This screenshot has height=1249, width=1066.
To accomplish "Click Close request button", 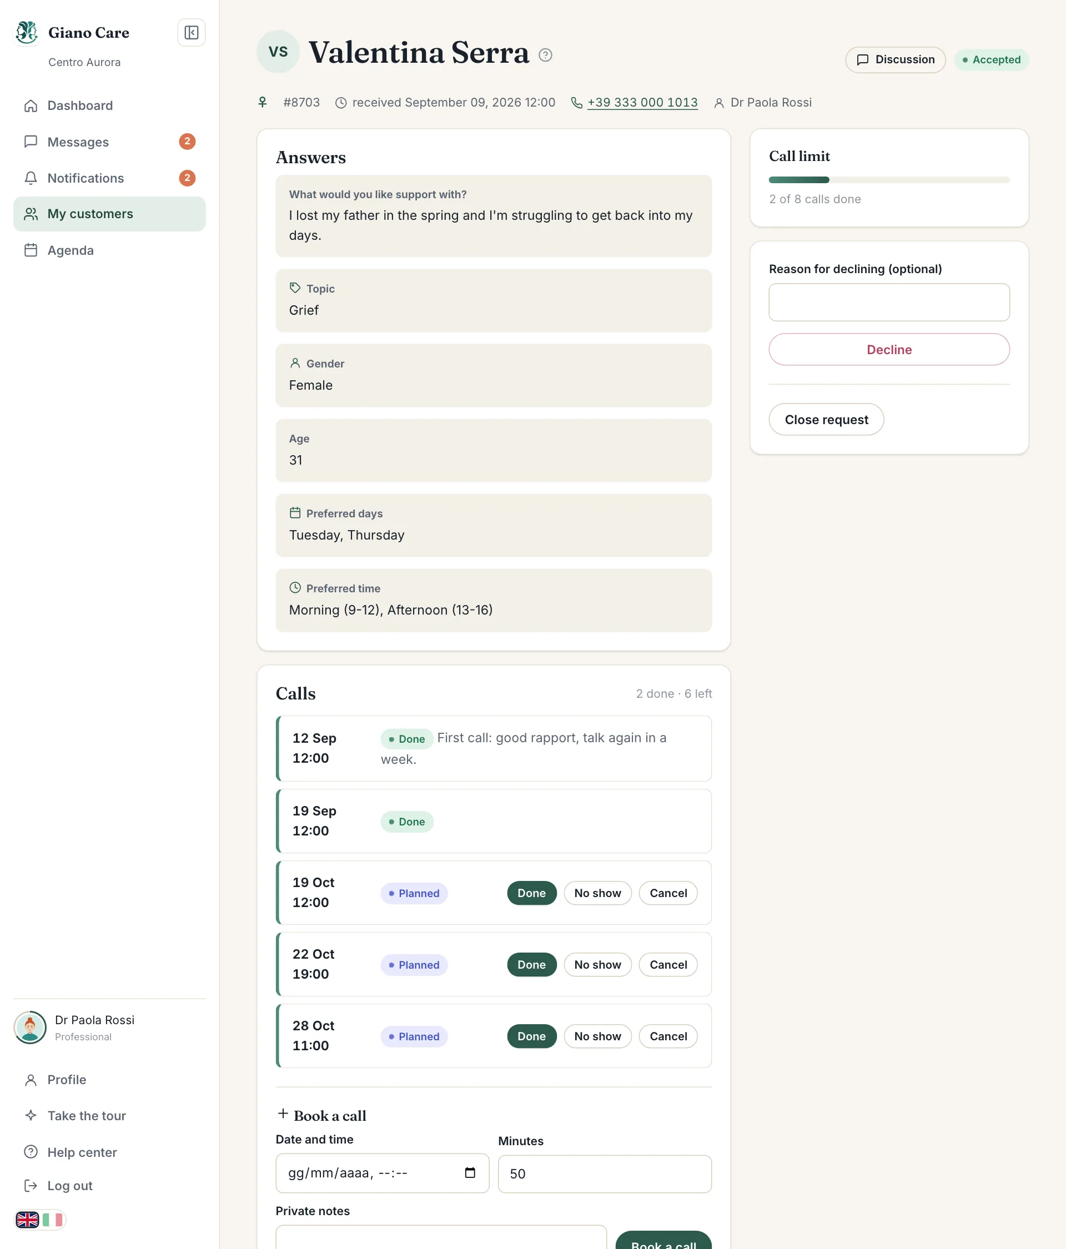I will click(x=826, y=420).
